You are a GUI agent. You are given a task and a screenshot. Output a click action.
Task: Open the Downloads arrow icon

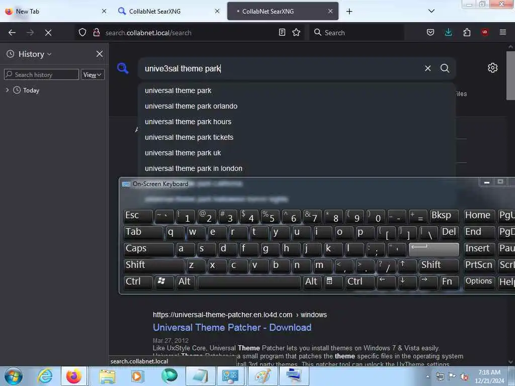click(x=448, y=32)
